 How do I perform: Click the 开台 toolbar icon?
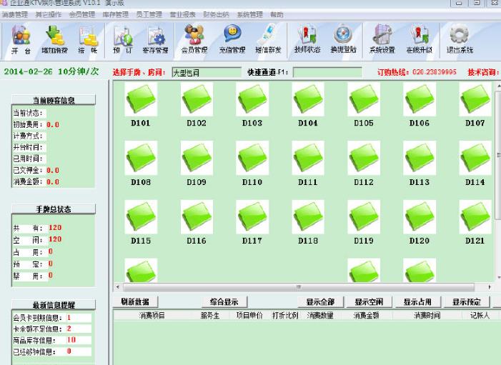pyautogui.click(x=21, y=39)
